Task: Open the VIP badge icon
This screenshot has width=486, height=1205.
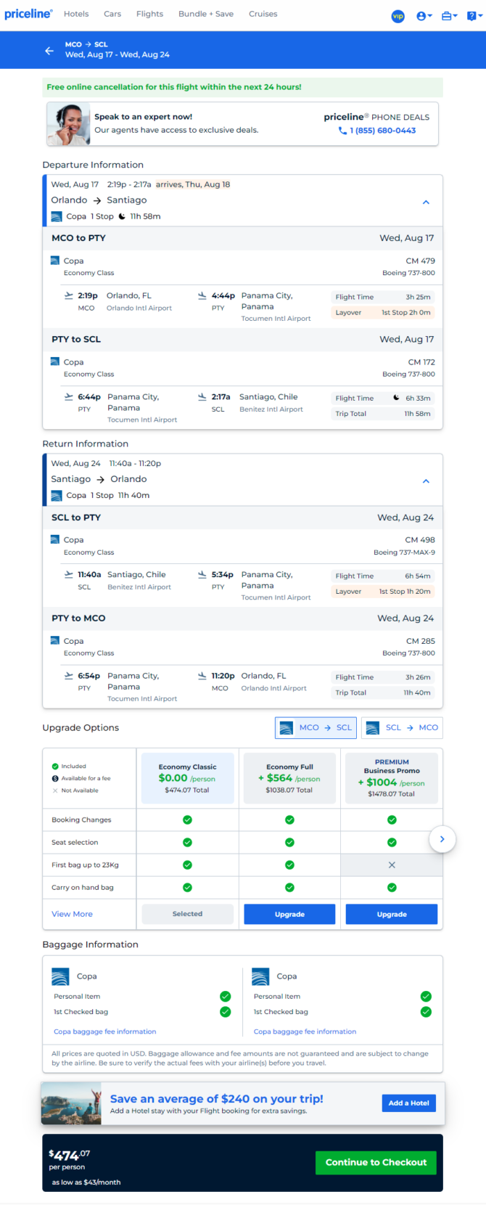Action: click(398, 16)
